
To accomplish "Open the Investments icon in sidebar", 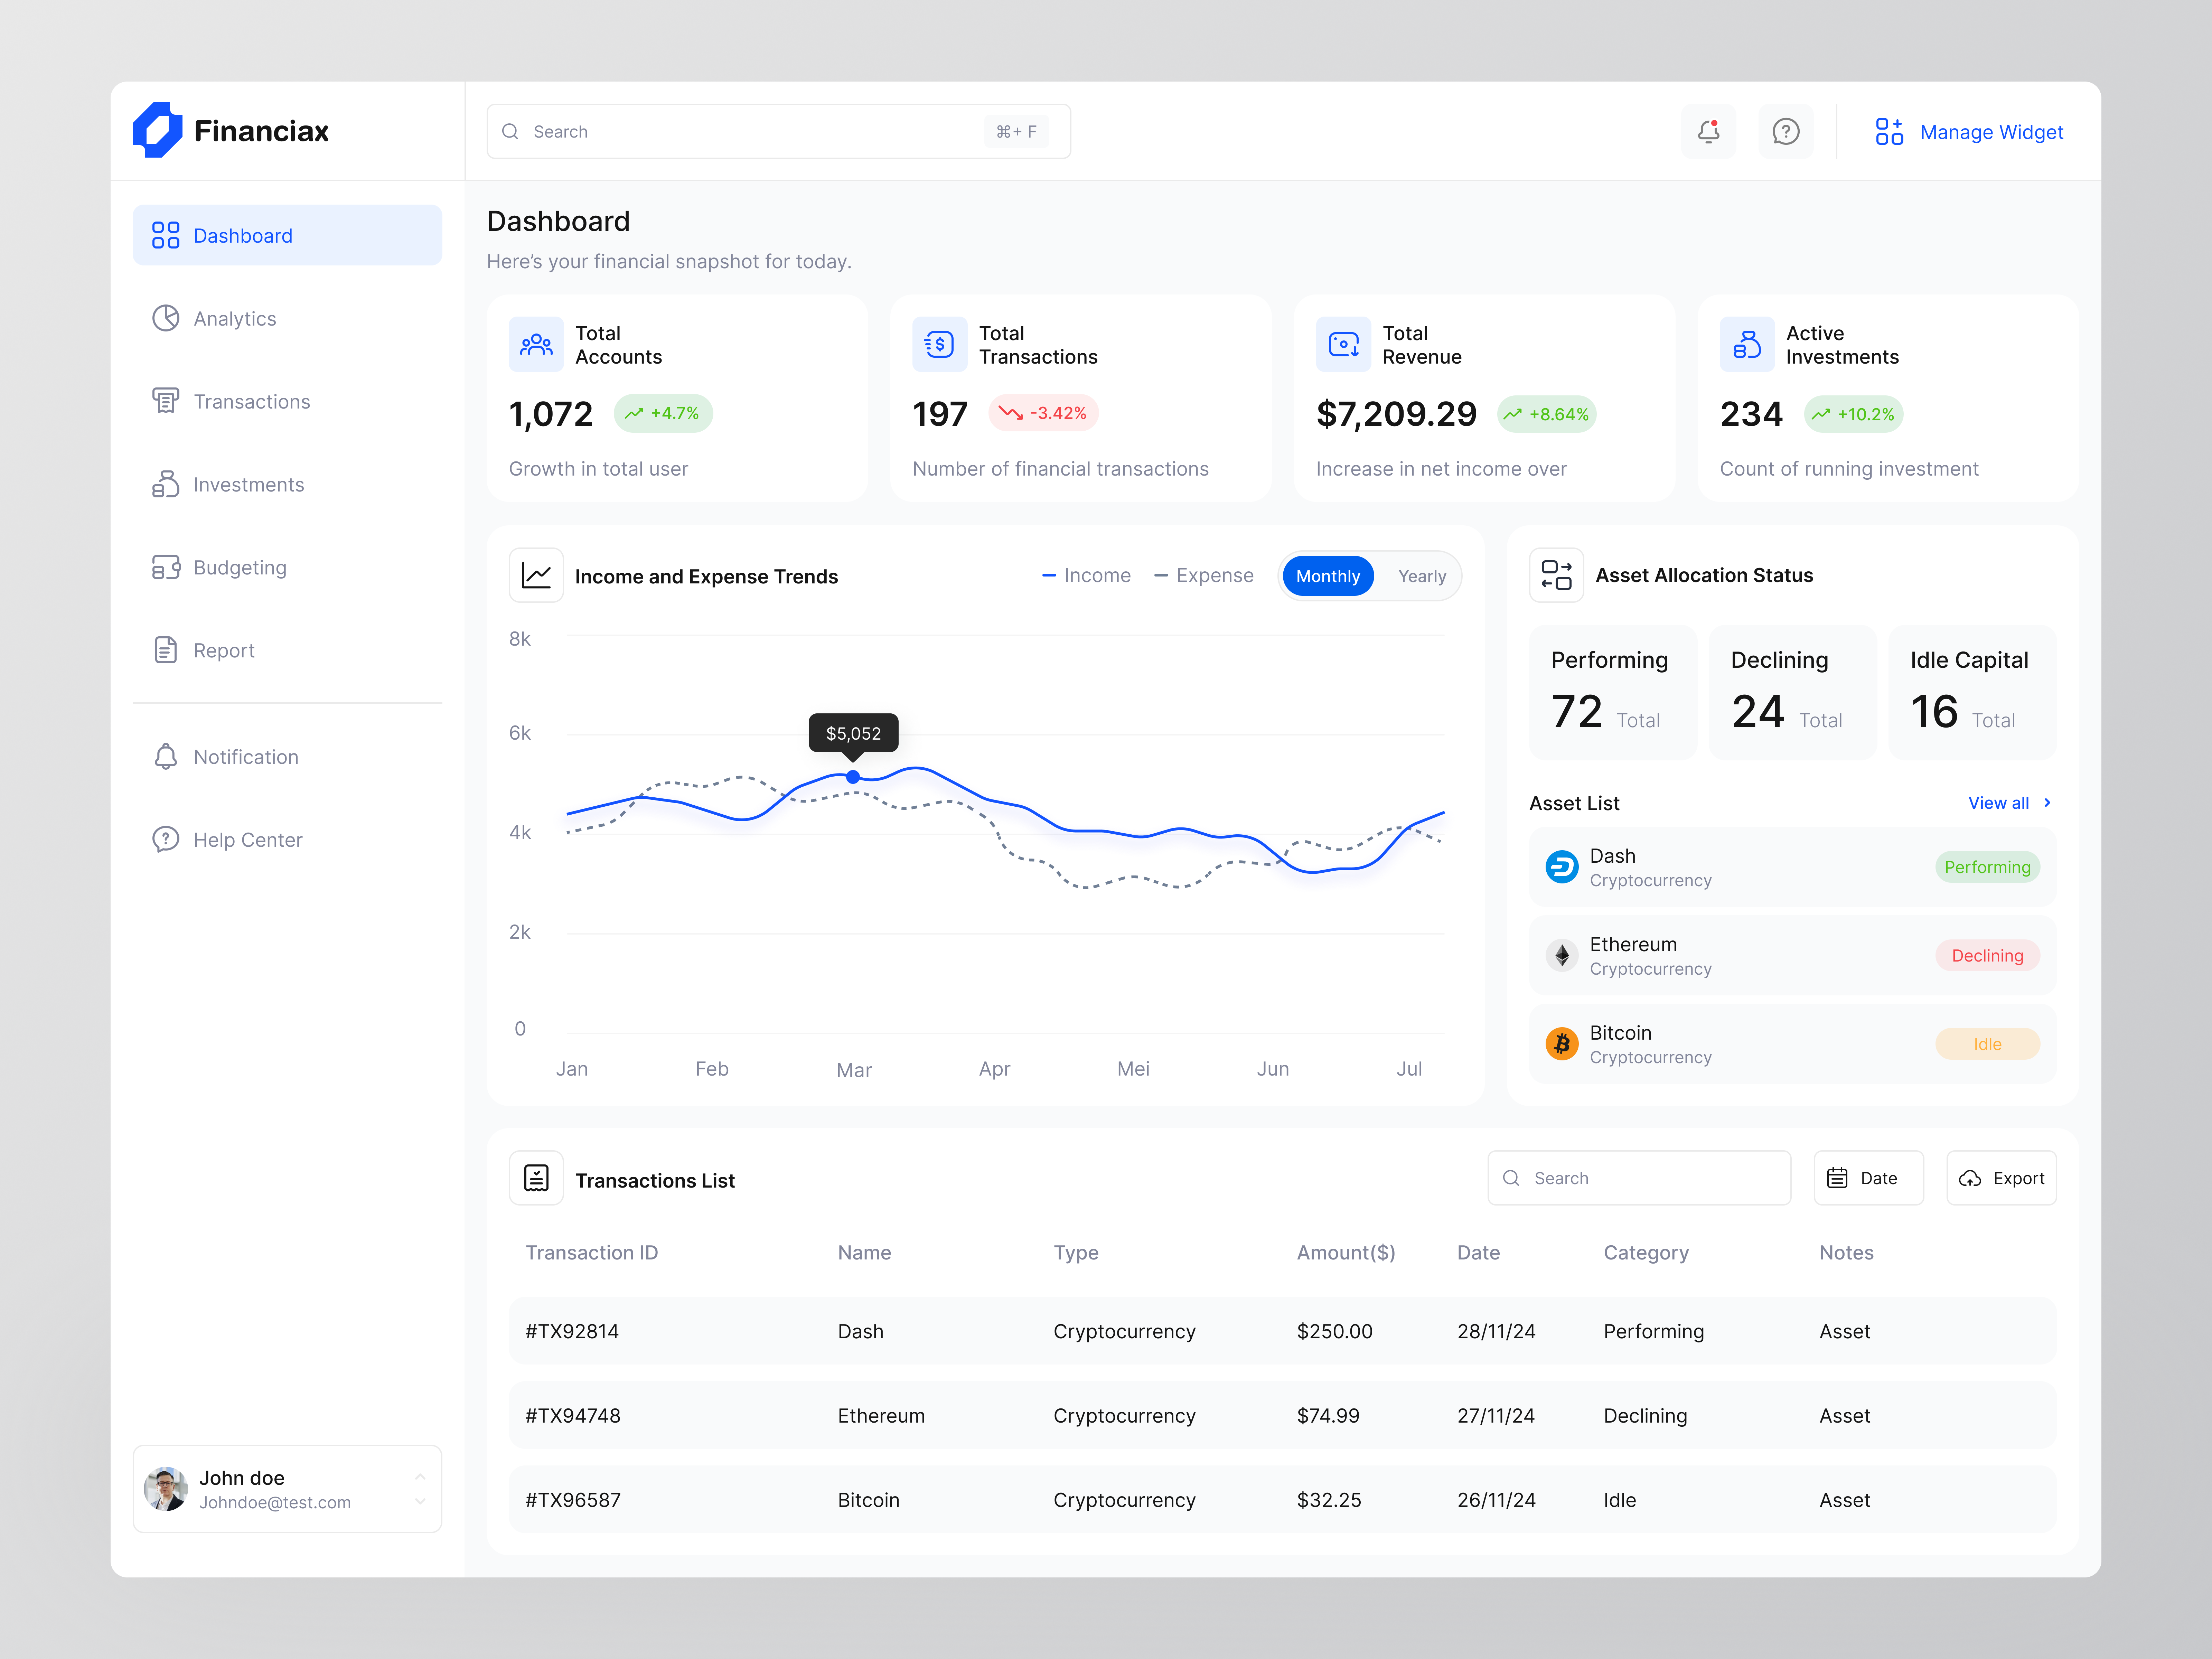I will click(166, 484).
